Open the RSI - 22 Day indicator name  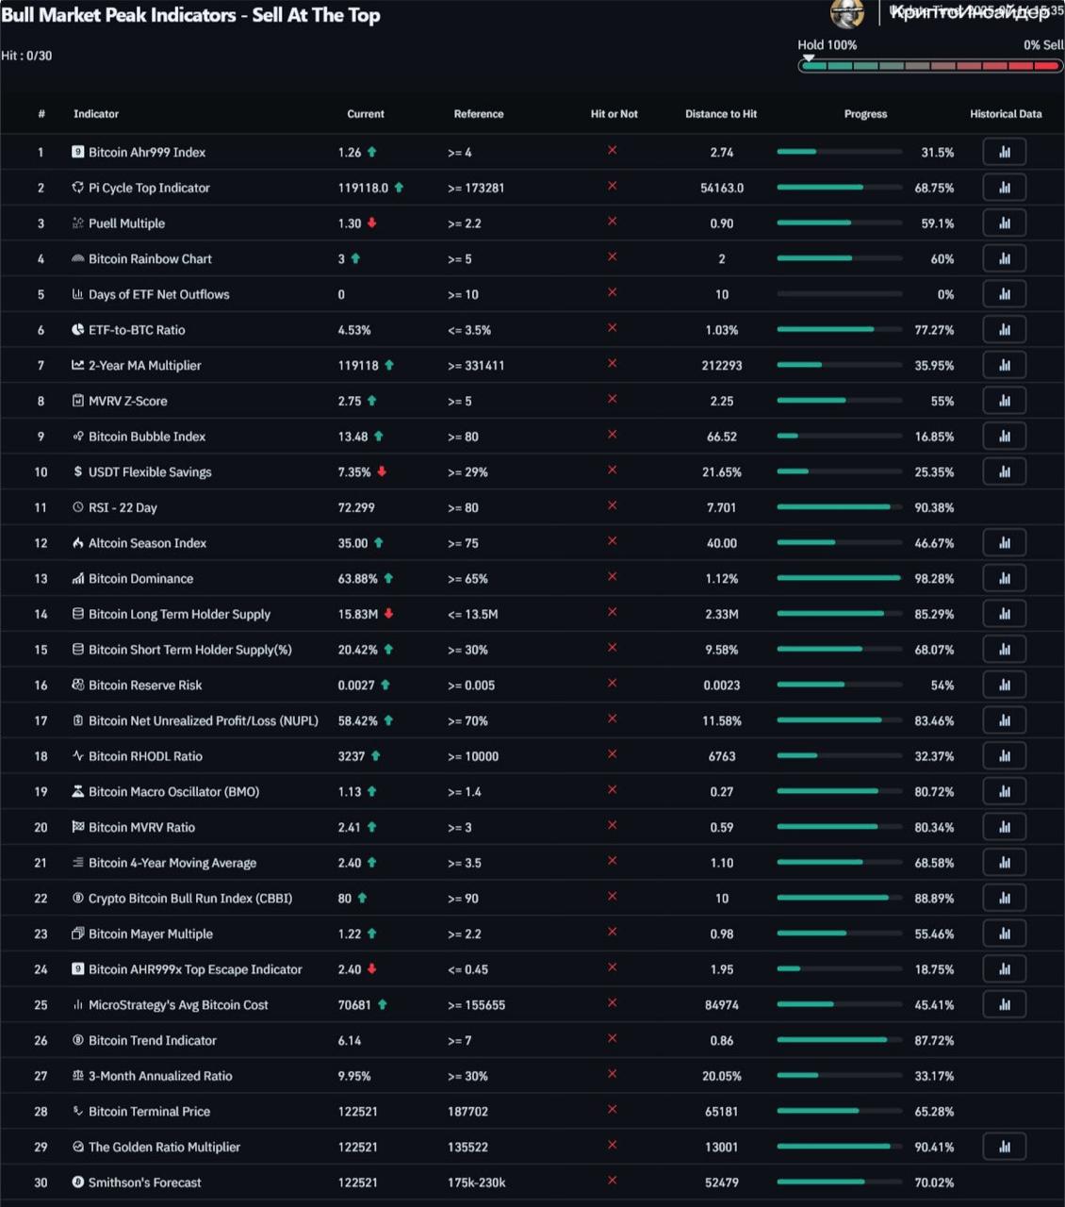(123, 507)
